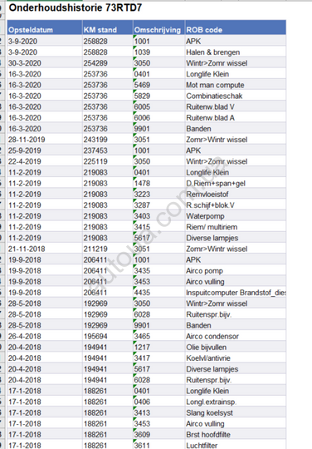Select the cell 'R.schijf+blok.V'
This screenshot has width=312, height=449.
[236, 205]
